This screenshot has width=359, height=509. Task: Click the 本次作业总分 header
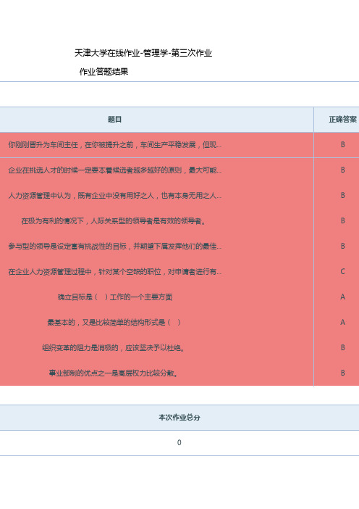[179, 418]
